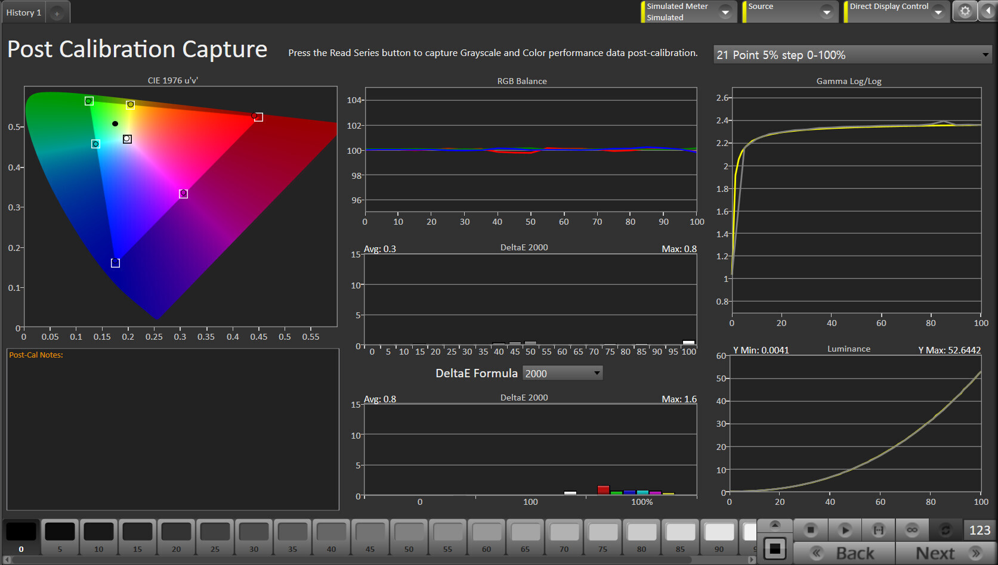Click the color DeltaE Avg: 0.8 value
The image size is (998, 565).
click(380, 399)
